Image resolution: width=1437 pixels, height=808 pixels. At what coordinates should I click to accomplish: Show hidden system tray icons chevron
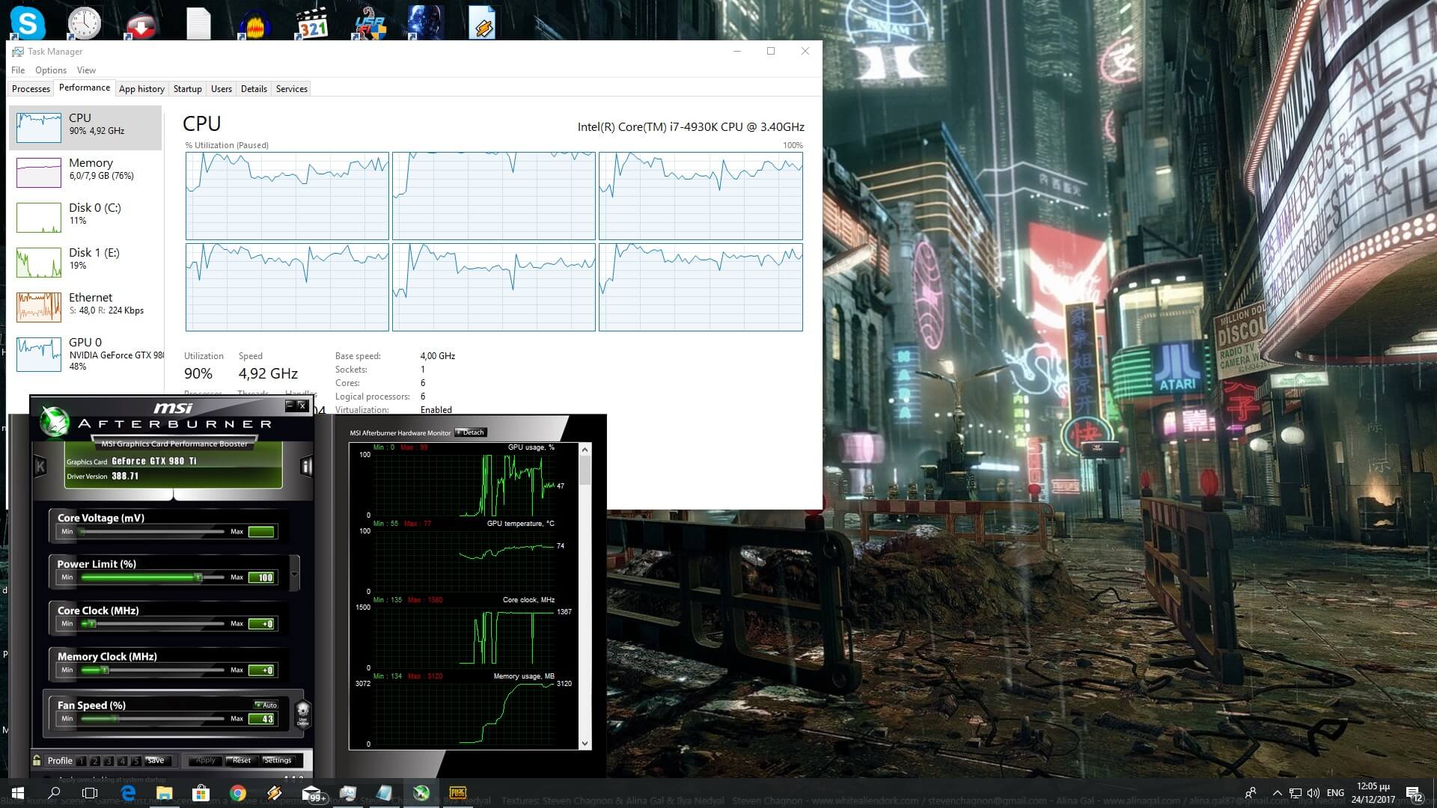click(1277, 793)
